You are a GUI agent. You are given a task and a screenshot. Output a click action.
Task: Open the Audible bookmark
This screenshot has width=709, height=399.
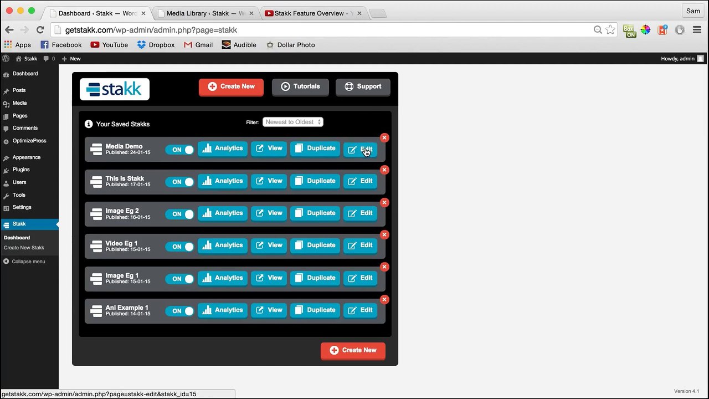tap(239, 45)
